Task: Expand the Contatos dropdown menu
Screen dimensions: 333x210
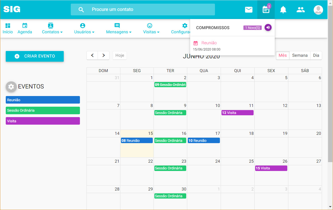Action: (52, 28)
